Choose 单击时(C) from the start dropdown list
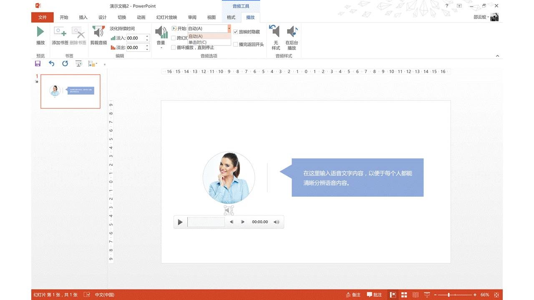The image size is (534, 300). coord(198,42)
